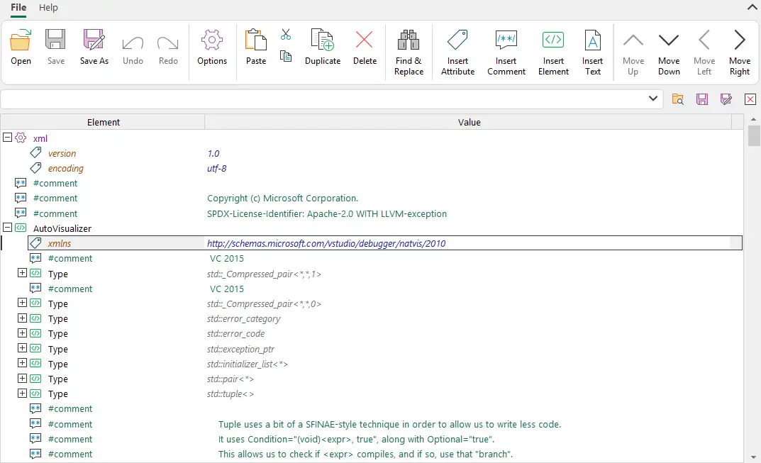This screenshot has height=463, width=761.
Task: Click Insert Element icon
Action: point(553,40)
